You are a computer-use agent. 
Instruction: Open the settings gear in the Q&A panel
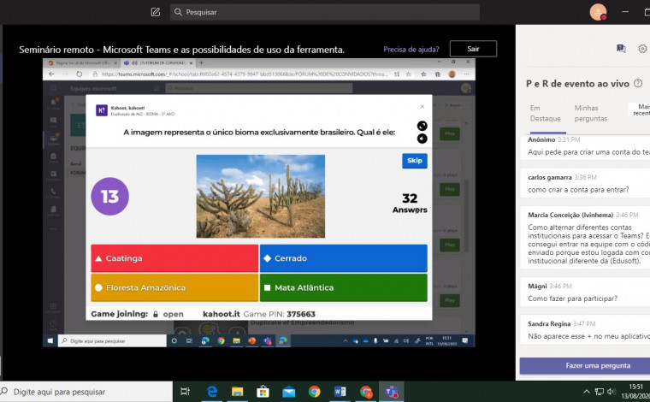pos(642,49)
